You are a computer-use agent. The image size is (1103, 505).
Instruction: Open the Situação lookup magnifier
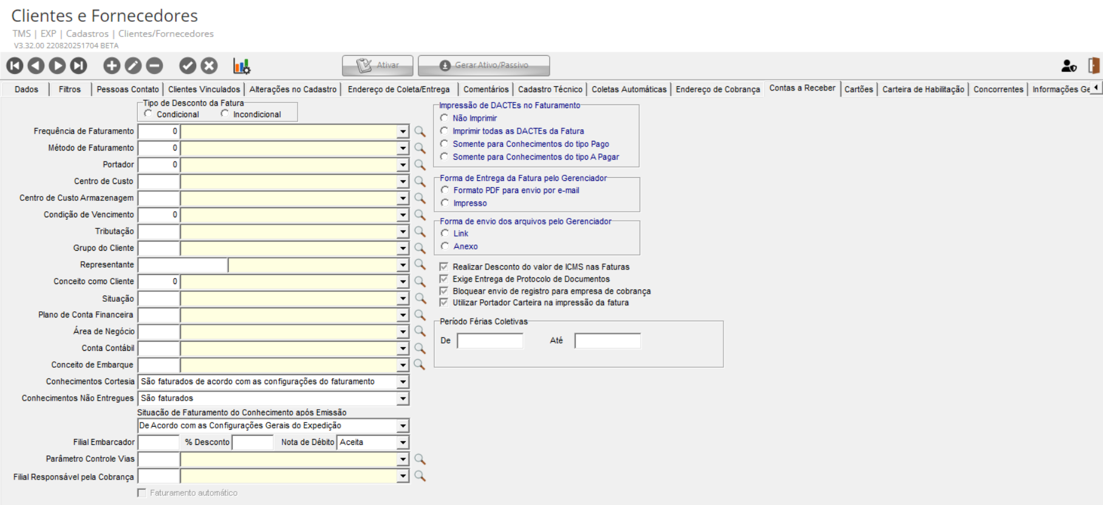[x=420, y=299]
